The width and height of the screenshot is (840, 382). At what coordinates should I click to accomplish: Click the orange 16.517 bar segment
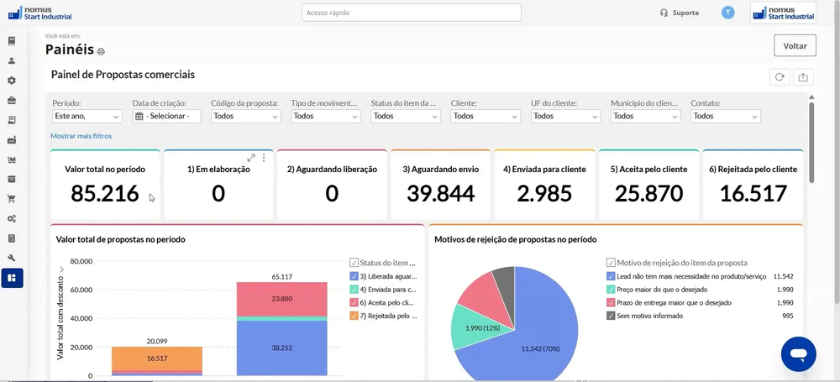[158, 358]
